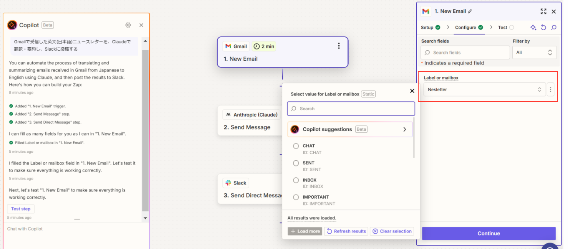568x249 pixels.
Task: Click the Continue button
Action: tap(489, 233)
